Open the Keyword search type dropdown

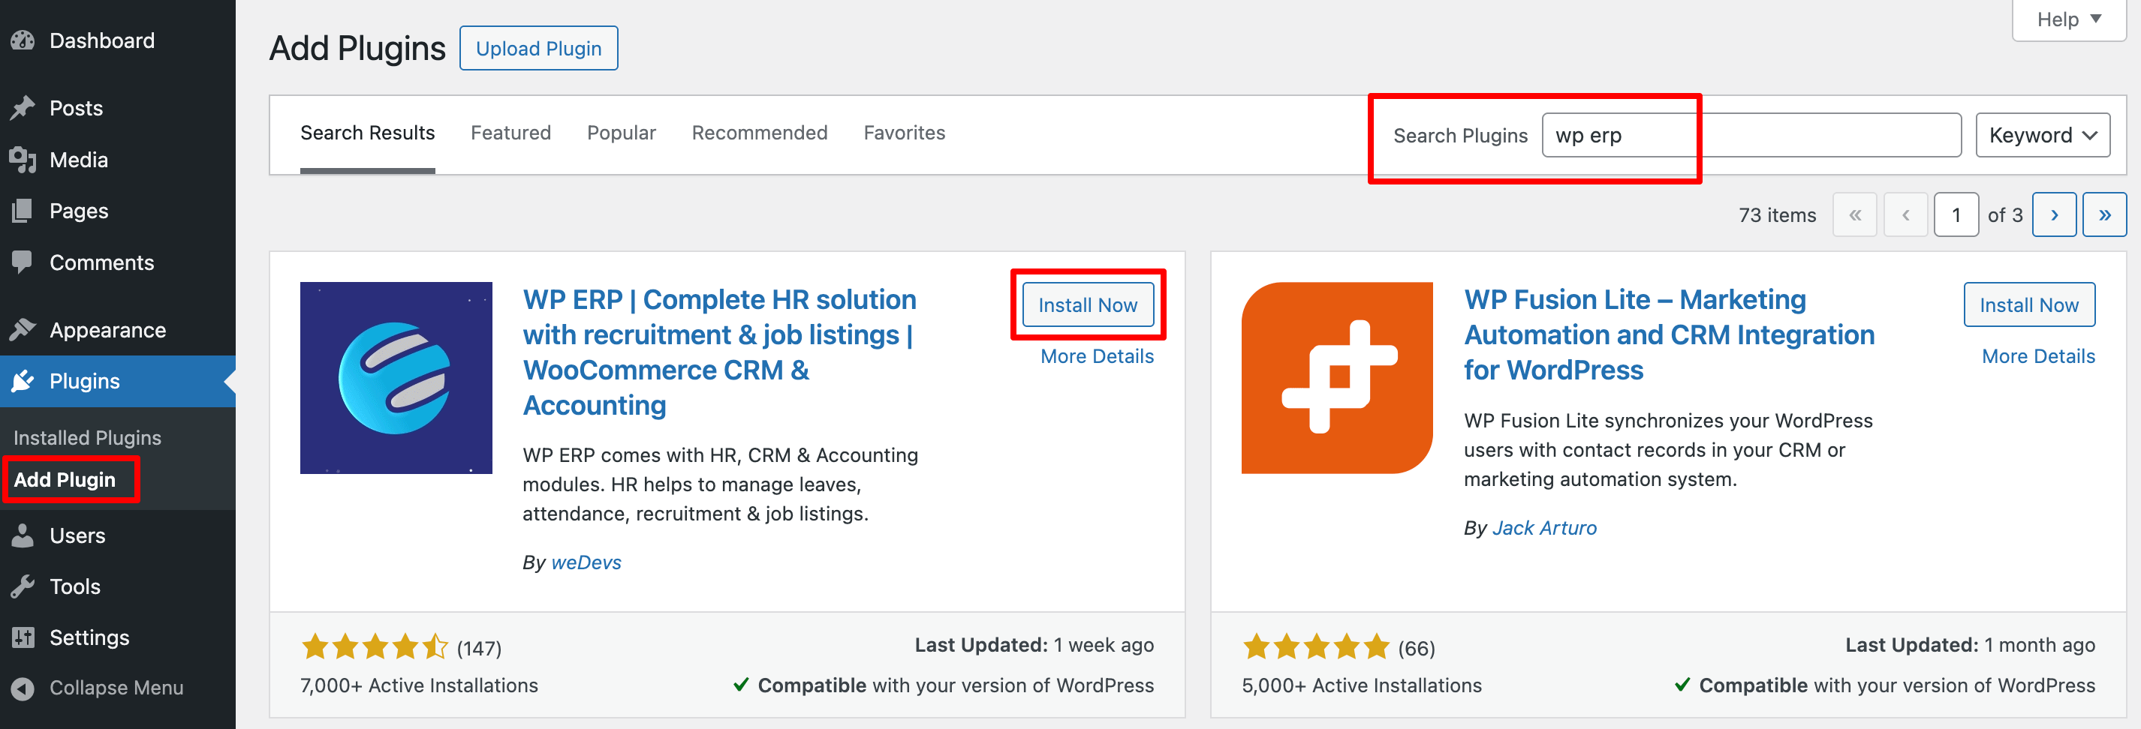click(2042, 135)
